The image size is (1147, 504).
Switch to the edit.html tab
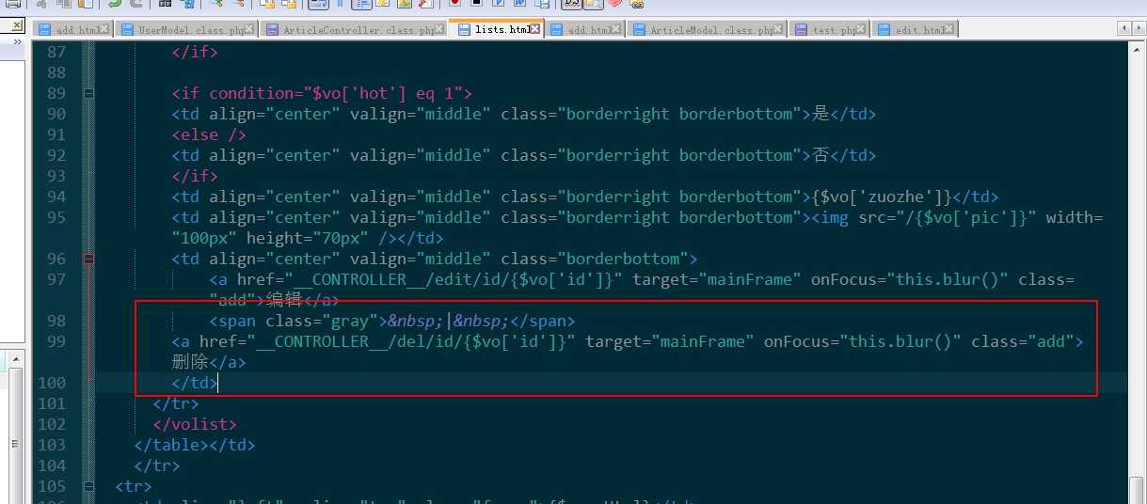tap(914, 30)
